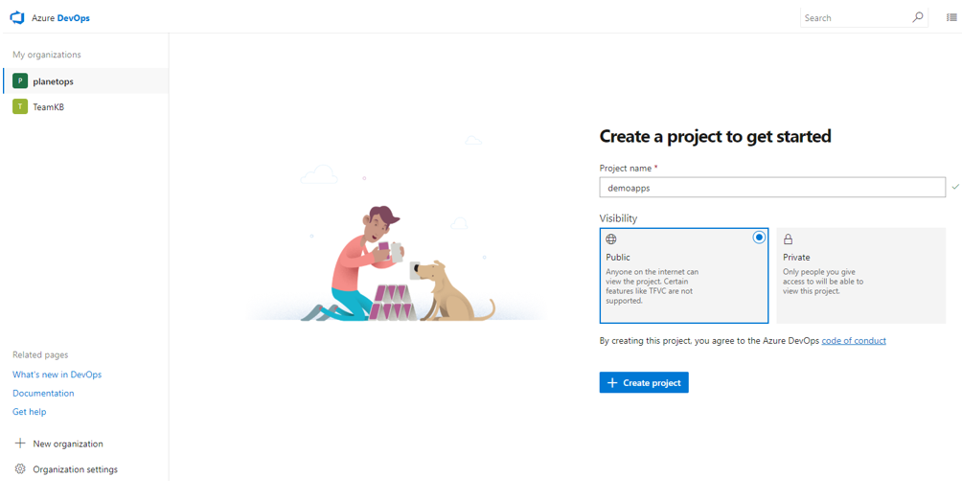Open What's new in DevOps link
962x500 pixels.
pos(57,375)
